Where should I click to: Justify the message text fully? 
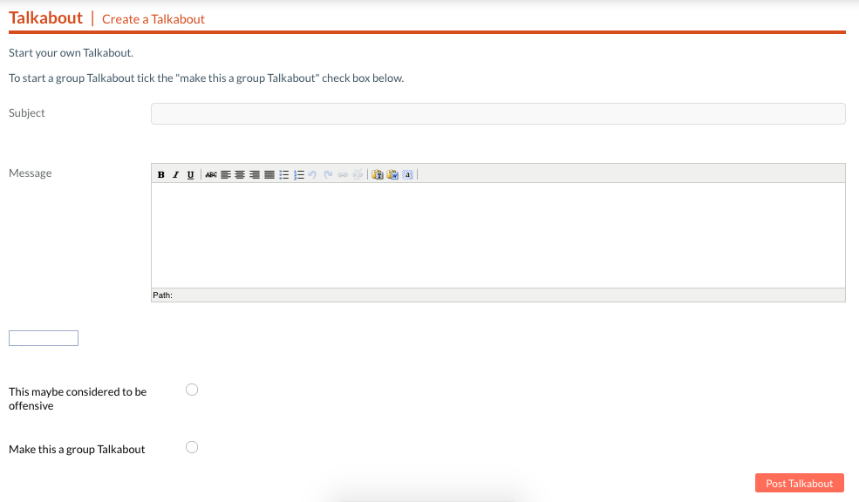(x=269, y=174)
